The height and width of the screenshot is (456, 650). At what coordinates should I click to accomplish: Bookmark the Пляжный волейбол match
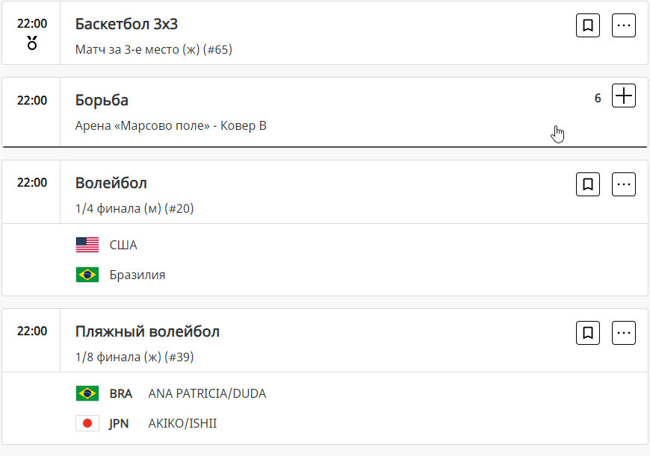click(x=588, y=332)
